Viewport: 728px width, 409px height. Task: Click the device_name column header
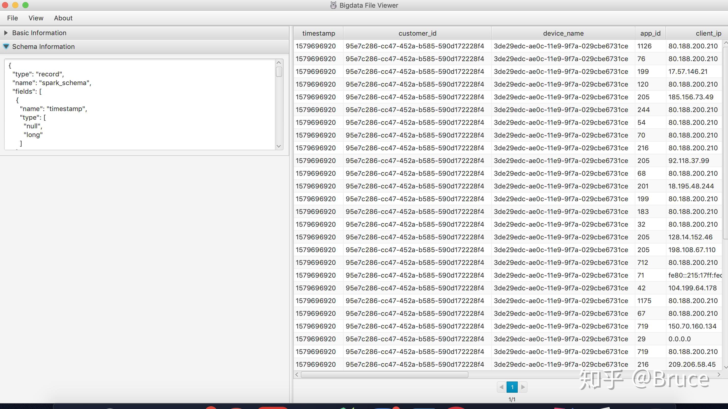coord(563,33)
